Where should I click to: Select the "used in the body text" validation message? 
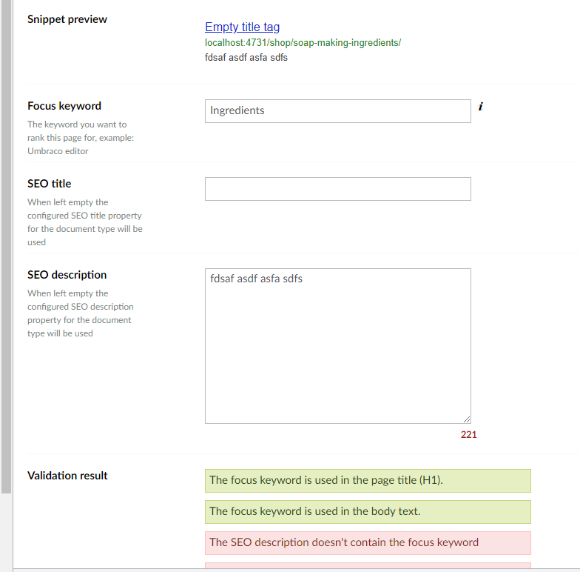pos(368,512)
